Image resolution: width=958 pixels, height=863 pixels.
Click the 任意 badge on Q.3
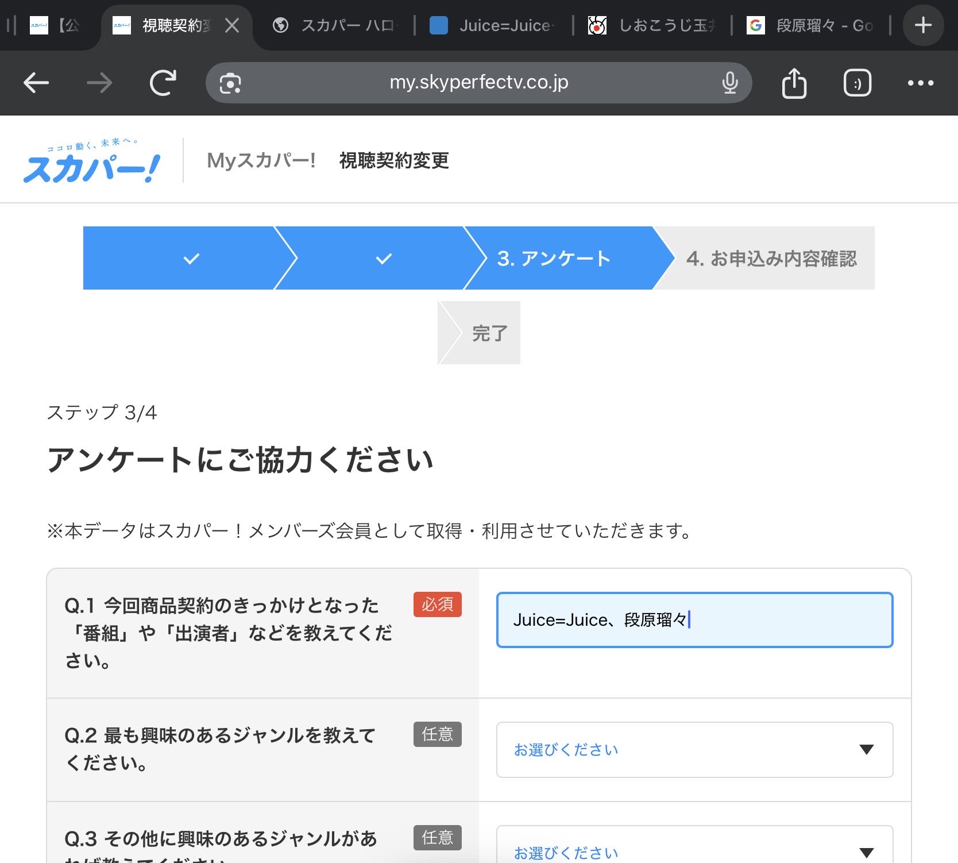pos(438,838)
